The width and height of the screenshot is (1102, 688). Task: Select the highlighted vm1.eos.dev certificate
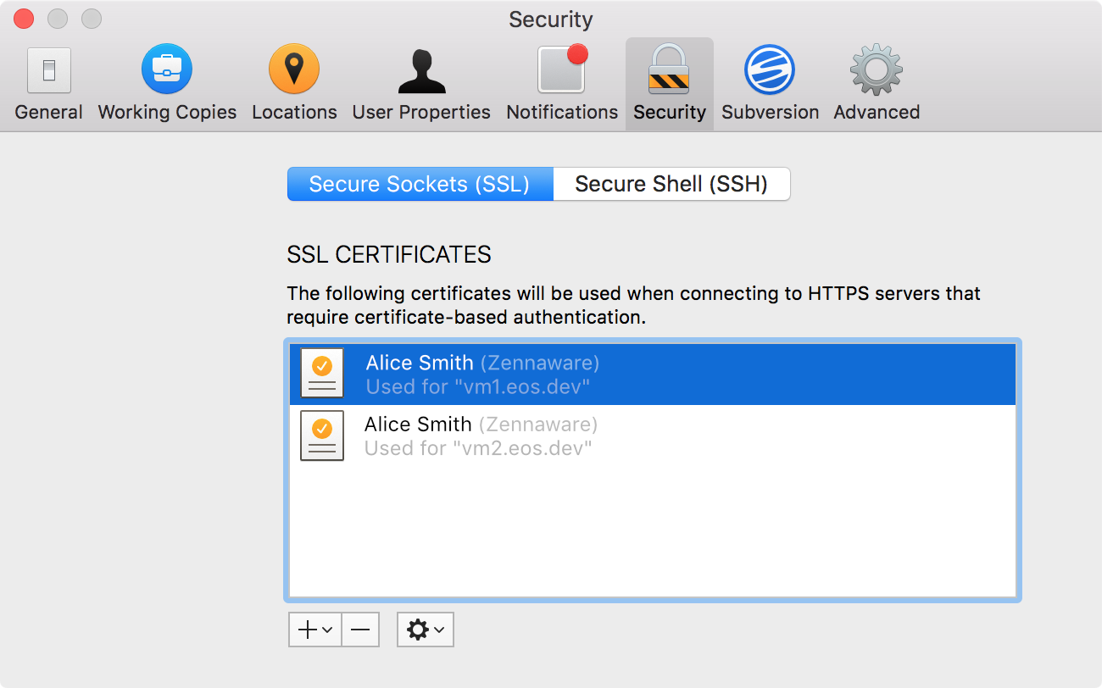pyautogui.click(x=509, y=374)
